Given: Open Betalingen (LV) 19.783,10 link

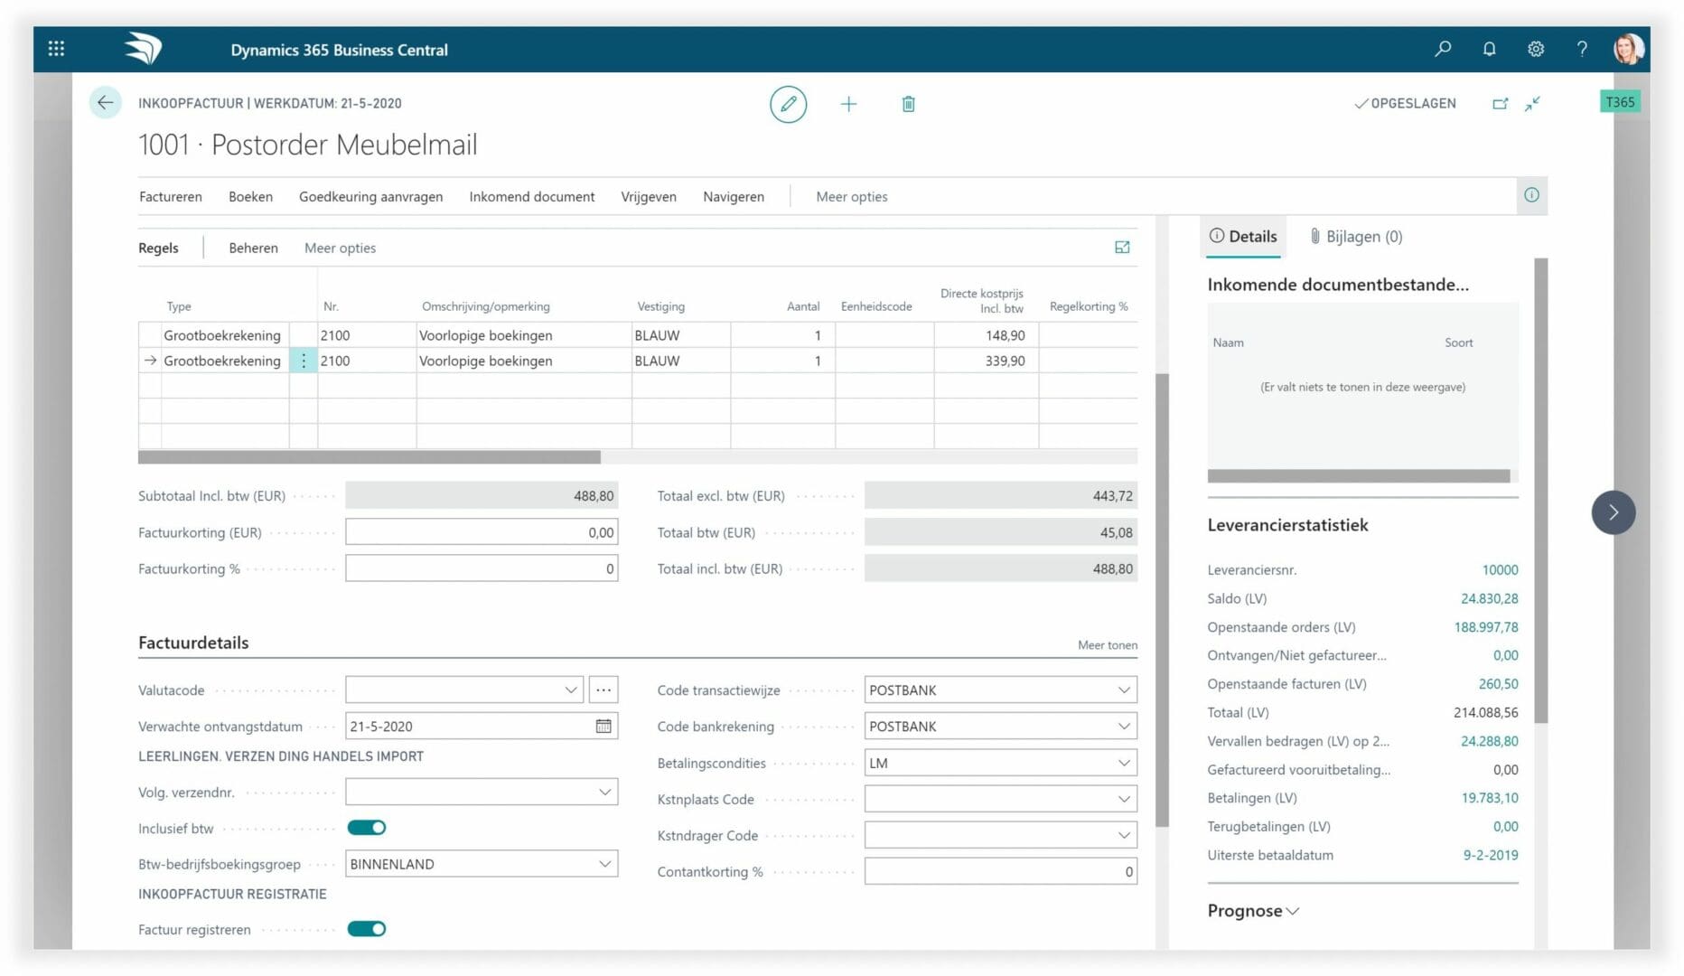Looking at the screenshot, I should [x=1489, y=798].
